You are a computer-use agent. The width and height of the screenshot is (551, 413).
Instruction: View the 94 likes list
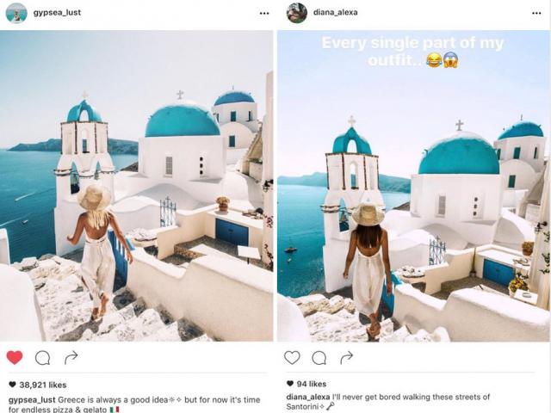click(306, 384)
